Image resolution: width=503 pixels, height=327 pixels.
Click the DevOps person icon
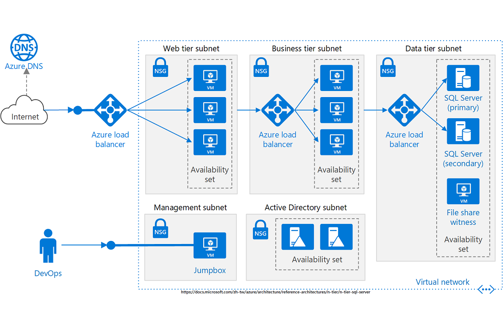pyautogui.click(x=48, y=246)
